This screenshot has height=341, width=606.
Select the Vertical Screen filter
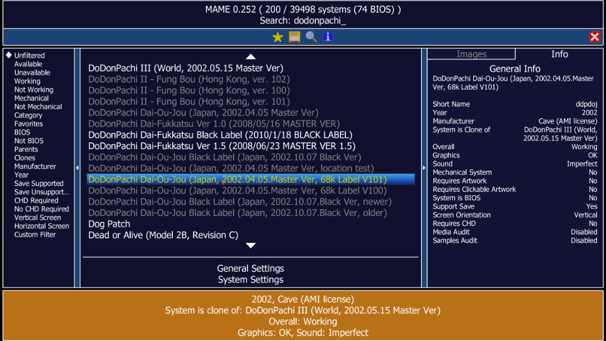pos(37,218)
